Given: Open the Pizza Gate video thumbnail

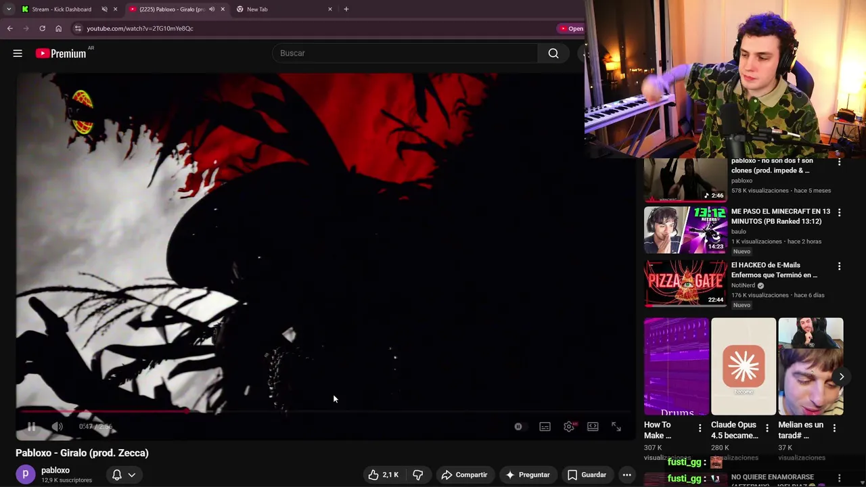Looking at the screenshot, I should coord(685,284).
